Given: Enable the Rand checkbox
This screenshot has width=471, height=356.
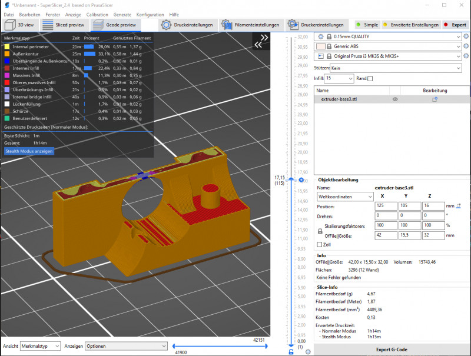Looking at the screenshot, I should (x=370, y=78).
